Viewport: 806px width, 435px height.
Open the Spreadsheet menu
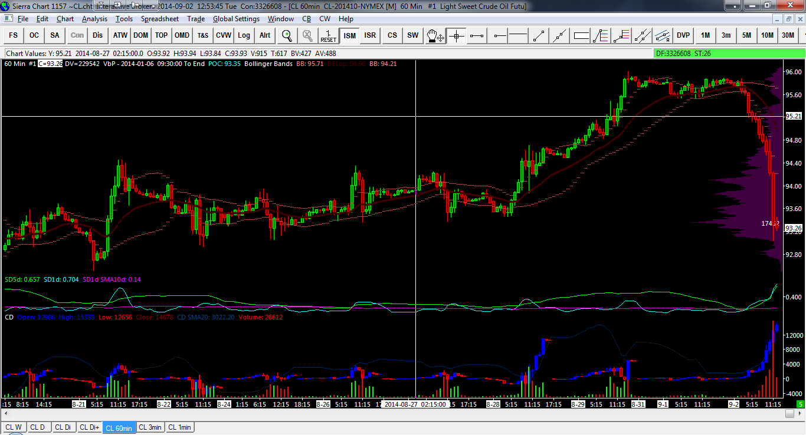[x=161, y=19]
